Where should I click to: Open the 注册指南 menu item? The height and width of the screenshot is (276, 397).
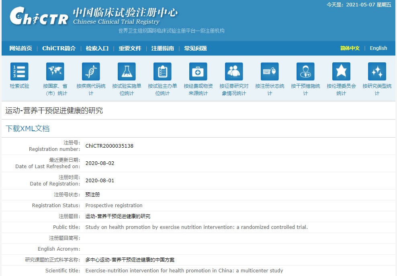163,48
